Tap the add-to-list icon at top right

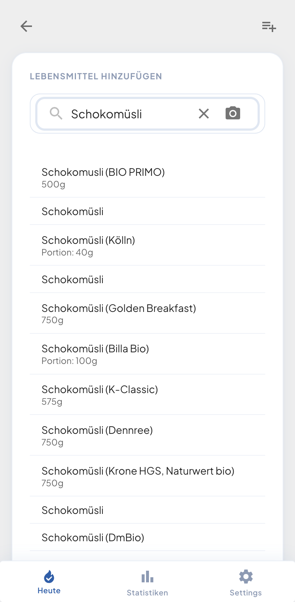click(269, 26)
